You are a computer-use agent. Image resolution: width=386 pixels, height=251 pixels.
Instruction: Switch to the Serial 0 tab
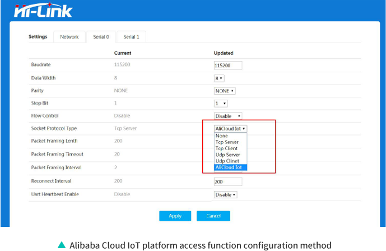pyautogui.click(x=101, y=37)
